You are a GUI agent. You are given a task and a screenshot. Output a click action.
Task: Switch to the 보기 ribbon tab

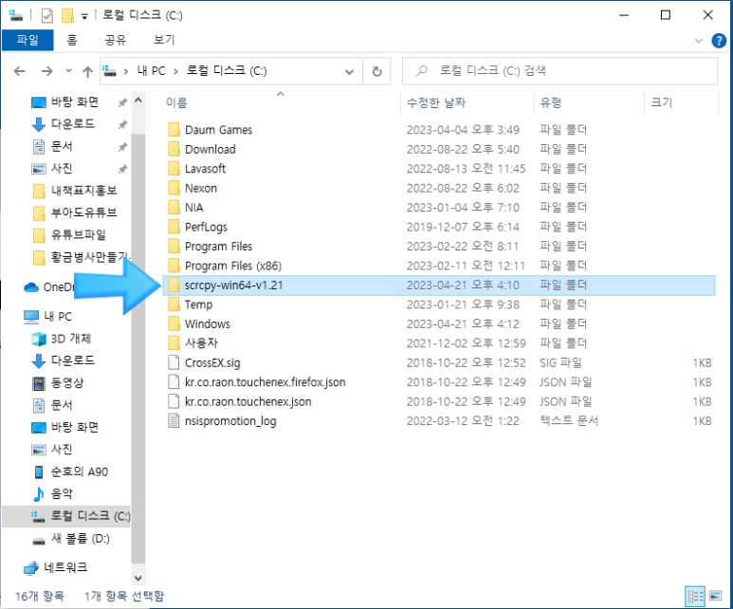164,40
